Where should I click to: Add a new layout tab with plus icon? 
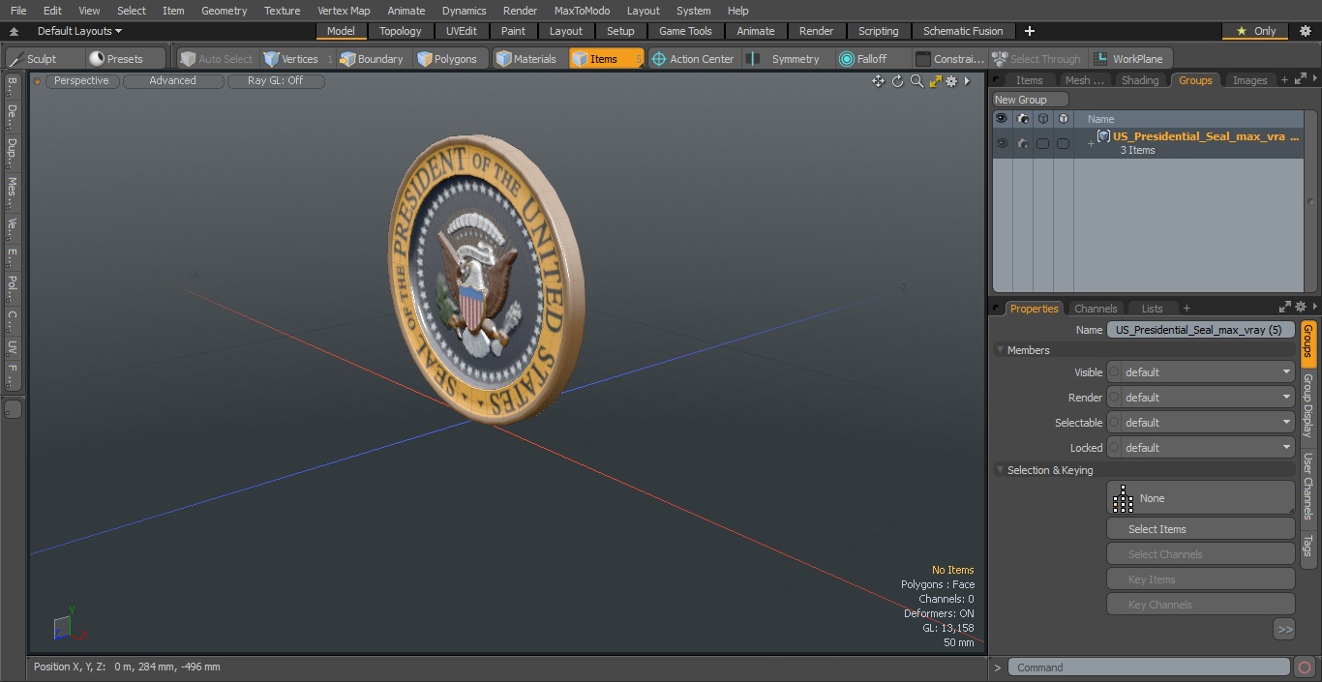click(1030, 31)
